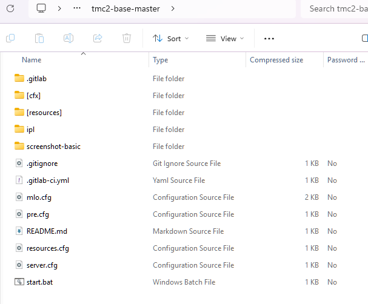The height and width of the screenshot is (304, 368).
Task: Expand the breadcrumb chevron after the monitor icon
Action: 59,8
